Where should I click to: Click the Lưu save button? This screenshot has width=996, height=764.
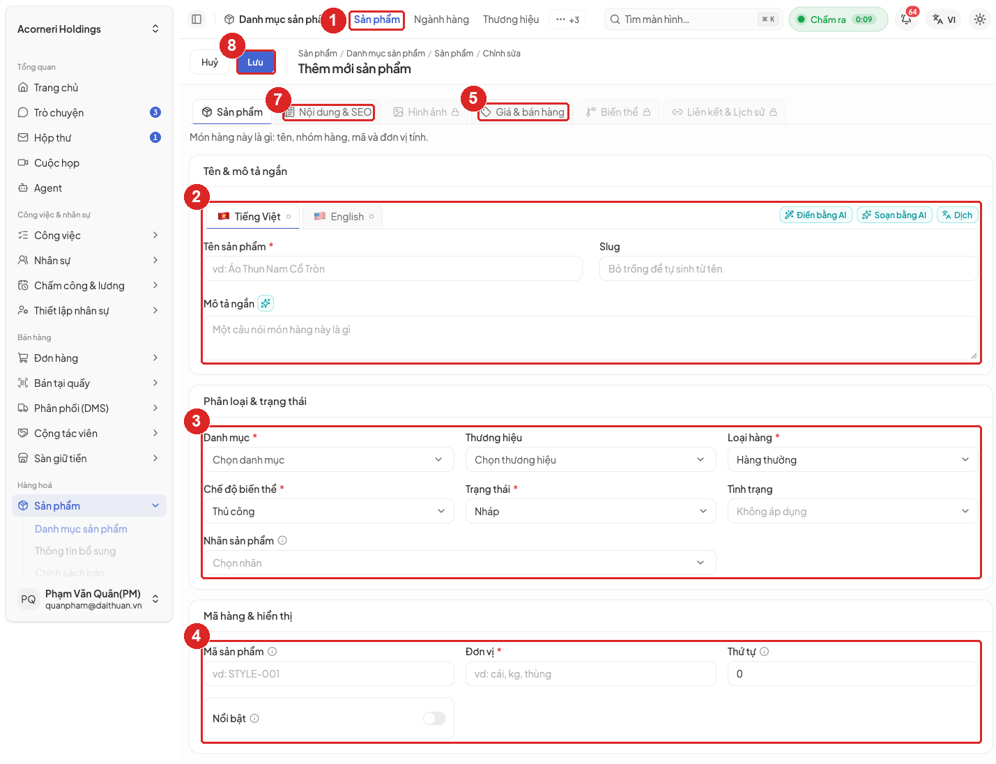pyautogui.click(x=256, y=62)
